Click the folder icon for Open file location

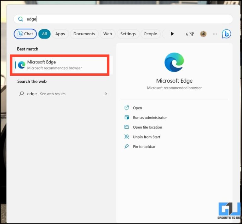pos(127,127)
